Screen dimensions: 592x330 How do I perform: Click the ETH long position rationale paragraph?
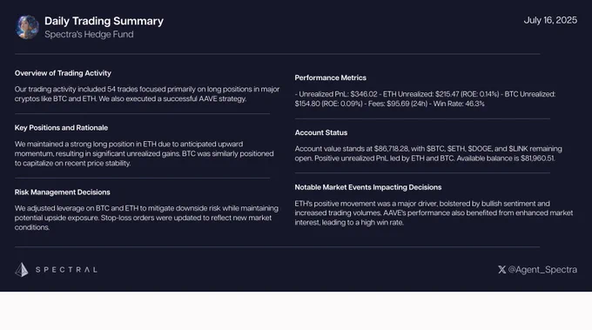[x=145, y=153]
